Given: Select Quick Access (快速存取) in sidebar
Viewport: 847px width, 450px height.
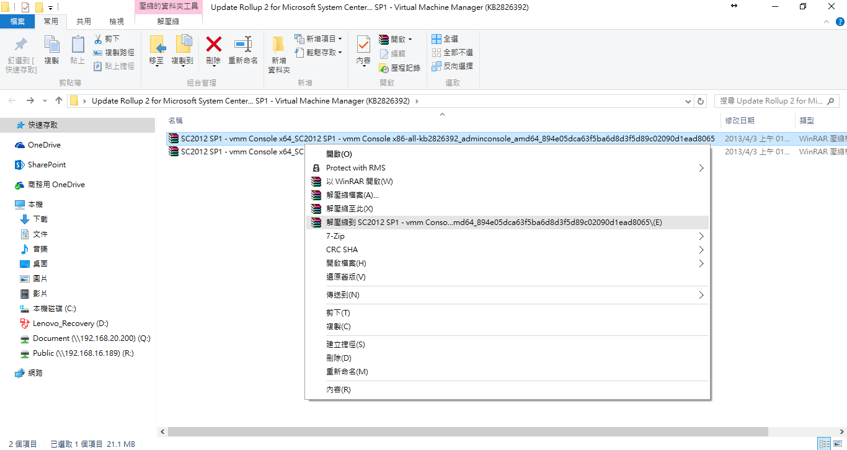Looking at the screenshot, I should (x=78, y=125).
